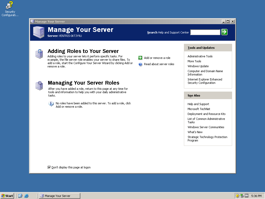
Task: Click the network connection tray icon
Action: pos(242,196)
